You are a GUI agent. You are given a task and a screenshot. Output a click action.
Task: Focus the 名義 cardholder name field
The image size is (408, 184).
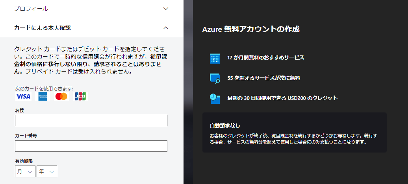(91, 121)
